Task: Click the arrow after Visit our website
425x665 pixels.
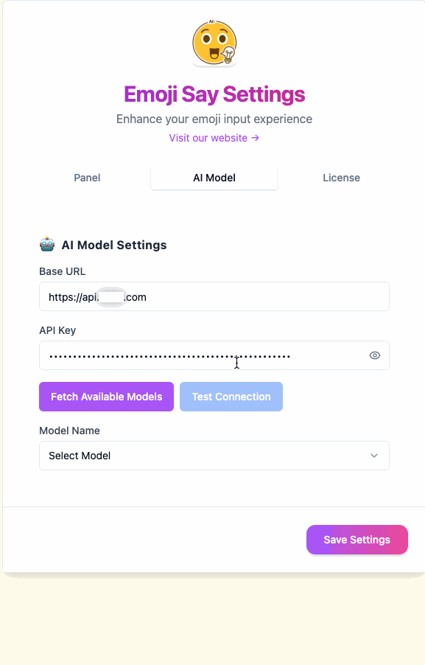Action: [x=255, y=138]
